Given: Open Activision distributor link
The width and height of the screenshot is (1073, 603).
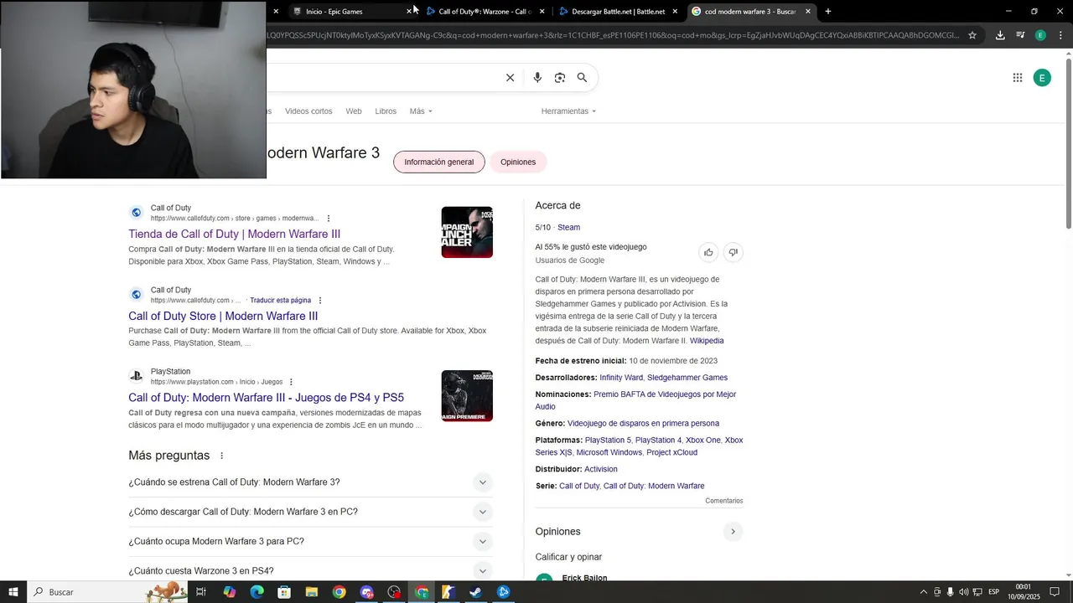Looking at the screenshot, I should click(x=601, y=470).
